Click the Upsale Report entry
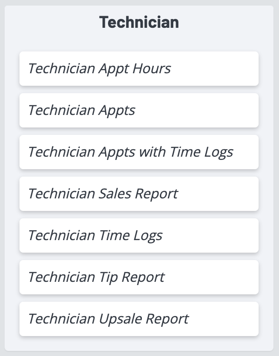Image resolution: width=279 pixels, height=356 pixels. 139,319
